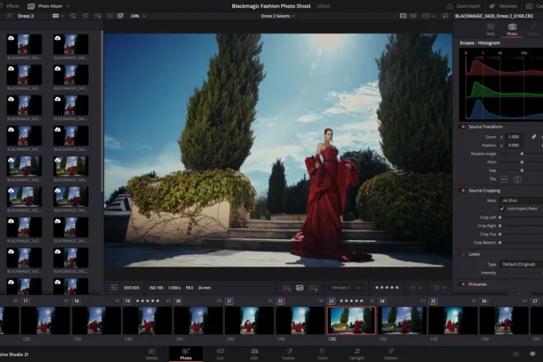Disable the Source Cropping section toggle
543x362 pixels.
pos(462,190)
